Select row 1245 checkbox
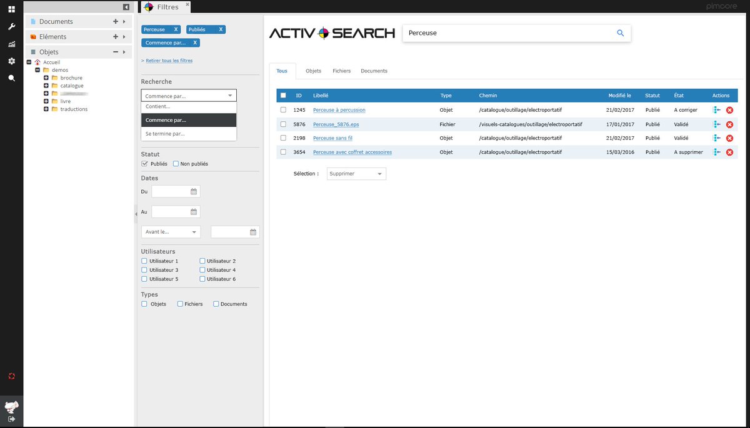750x428 pixels. pyautogui.click(x=283, y=110)
